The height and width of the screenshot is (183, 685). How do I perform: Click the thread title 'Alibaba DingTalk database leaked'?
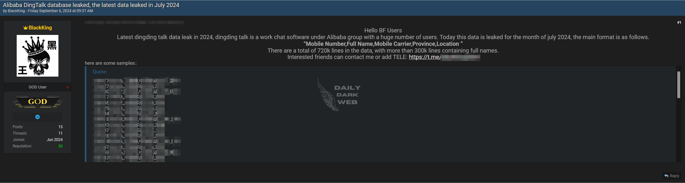[x=91, y=5]
